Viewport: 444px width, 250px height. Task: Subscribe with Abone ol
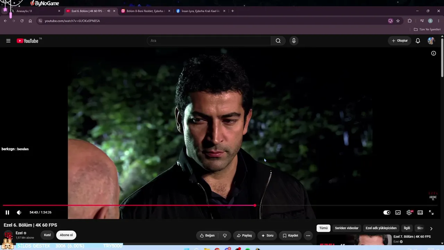click(66, 235)
